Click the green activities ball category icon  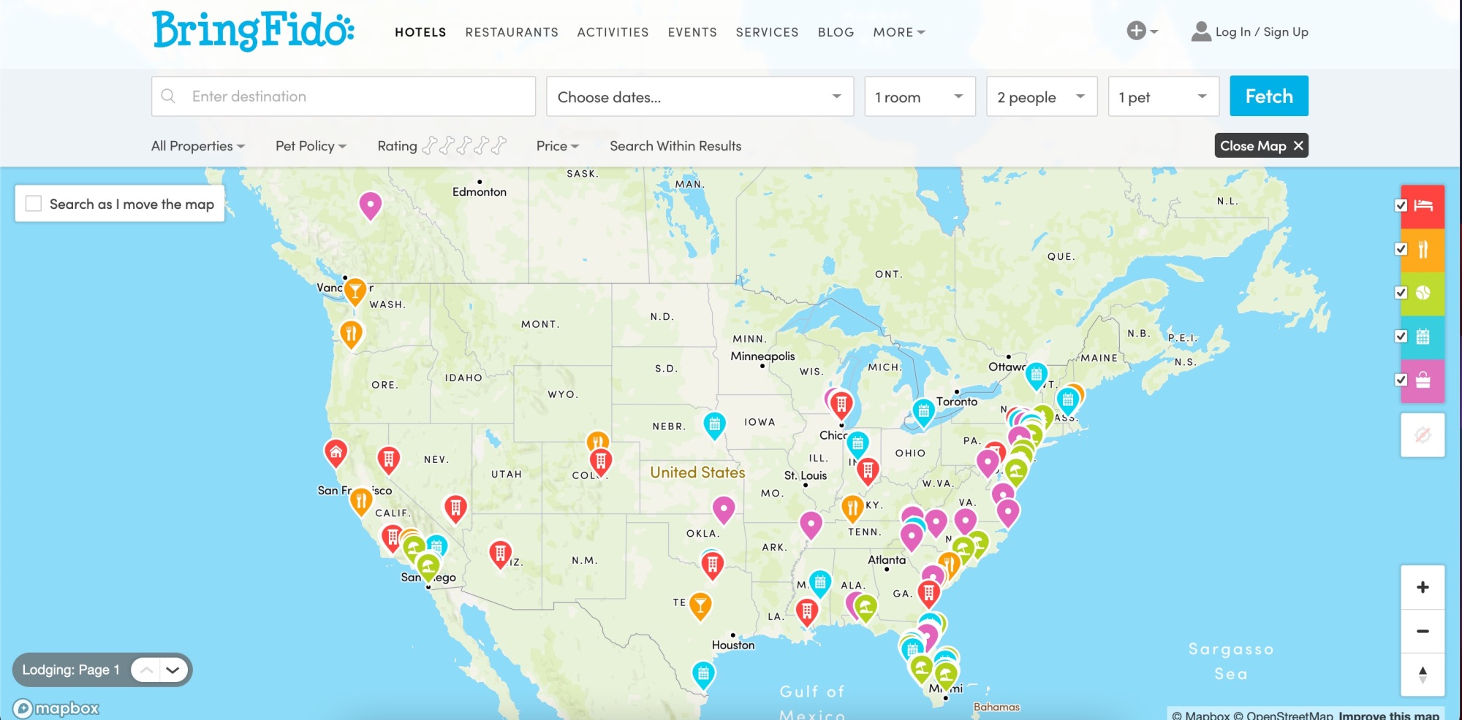click(x=1423, y=294)
